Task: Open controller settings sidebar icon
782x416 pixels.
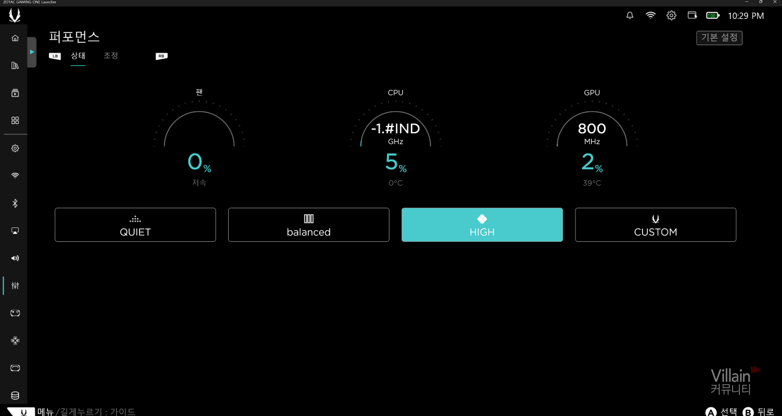Action: pos(15,313)
